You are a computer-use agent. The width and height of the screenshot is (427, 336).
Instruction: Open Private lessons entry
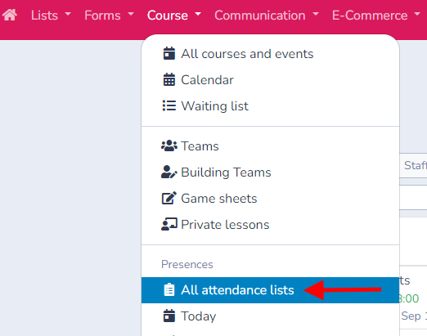point(270,225)
